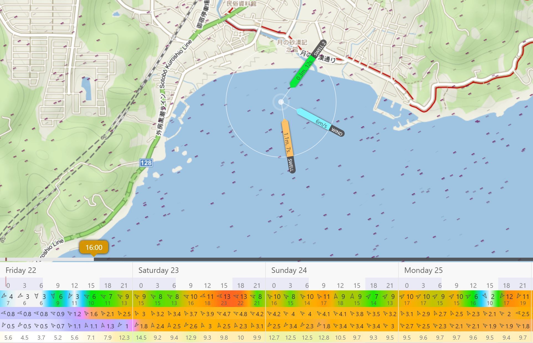Screen dimensions: 533x343
Task: Click the route 128 road shield
Action: (x=146, y=163)
